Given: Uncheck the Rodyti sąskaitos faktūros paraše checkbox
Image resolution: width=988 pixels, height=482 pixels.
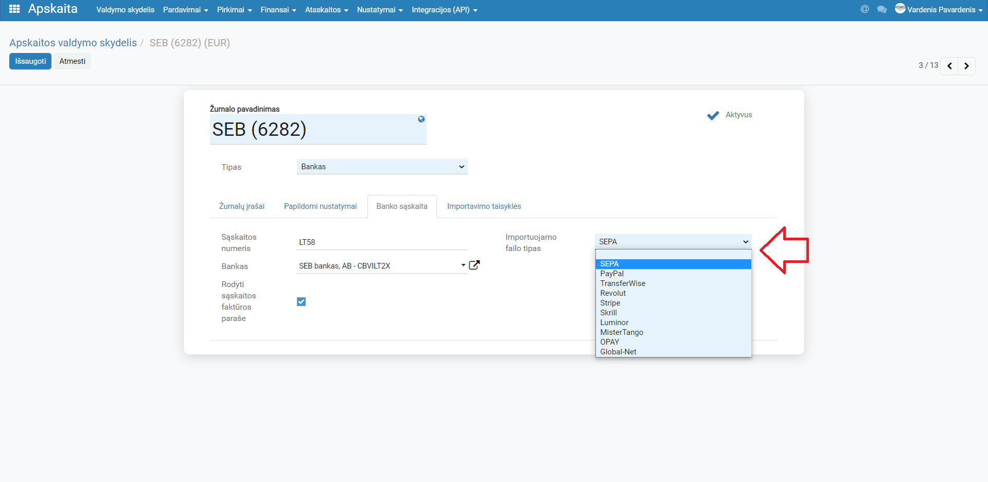Looking at the screenshot, I should [302, 302].
